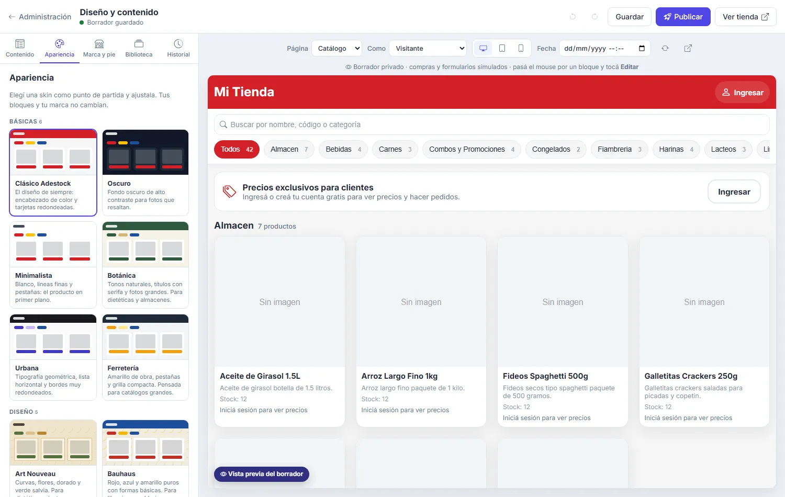Select the Todos category chip

(237, 149)
